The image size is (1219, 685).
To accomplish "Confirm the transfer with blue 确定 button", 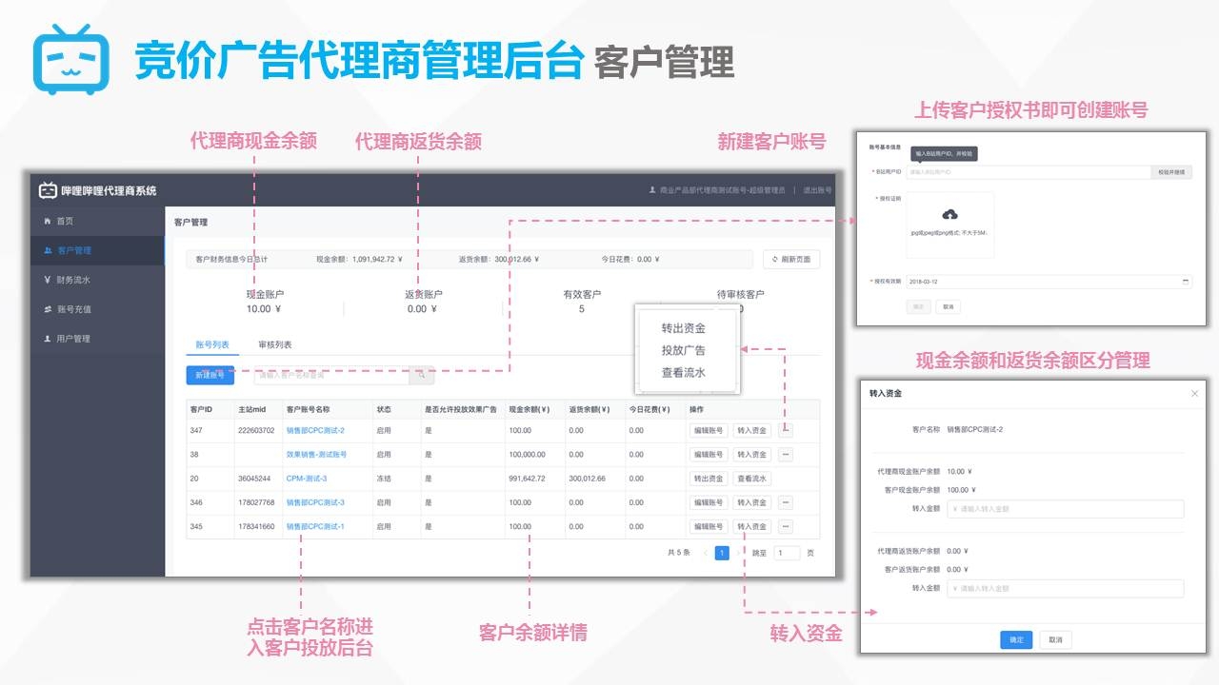I will [x=1015, y=639].
